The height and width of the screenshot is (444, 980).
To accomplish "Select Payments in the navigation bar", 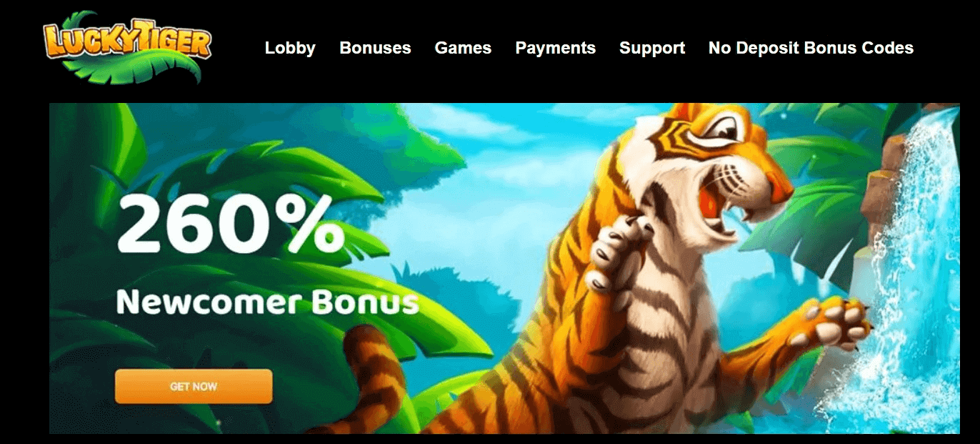I will click(x=555, y=48).
